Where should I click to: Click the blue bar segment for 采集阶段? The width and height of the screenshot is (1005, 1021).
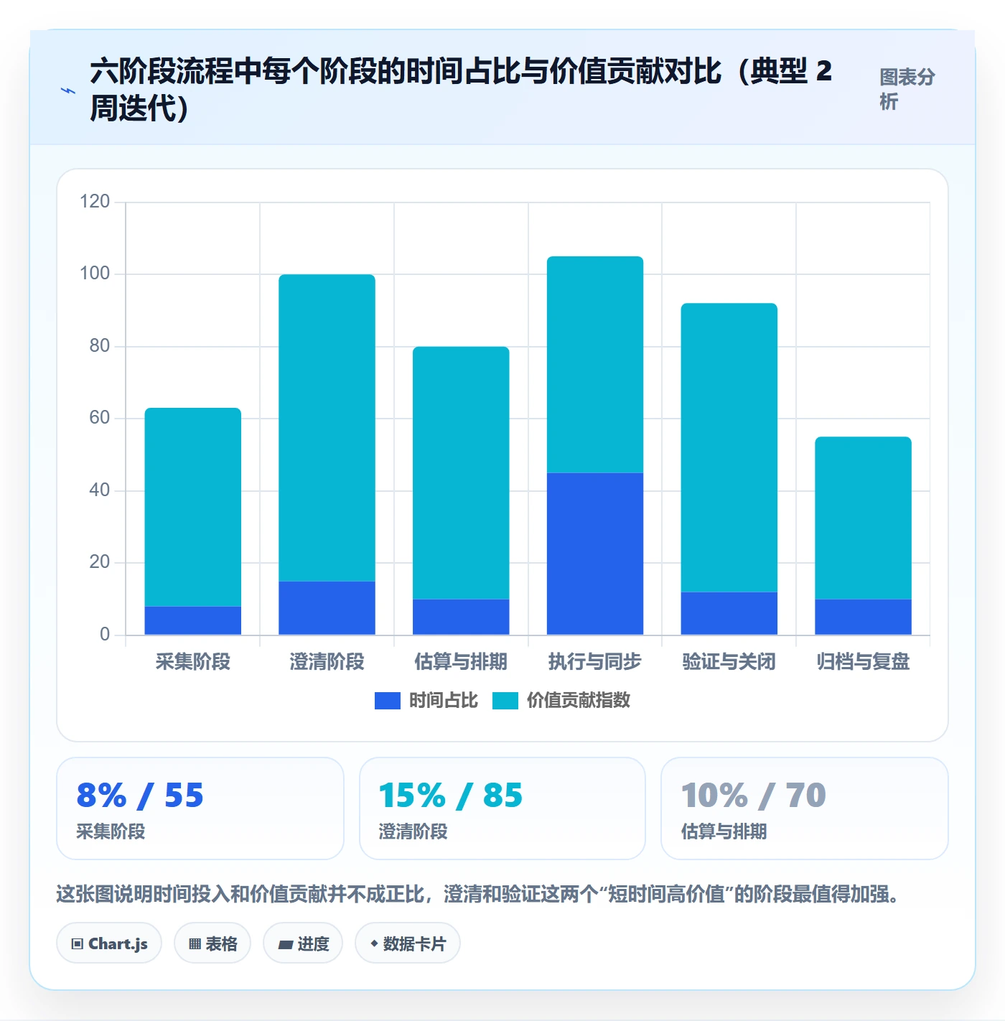pos(193,620)
